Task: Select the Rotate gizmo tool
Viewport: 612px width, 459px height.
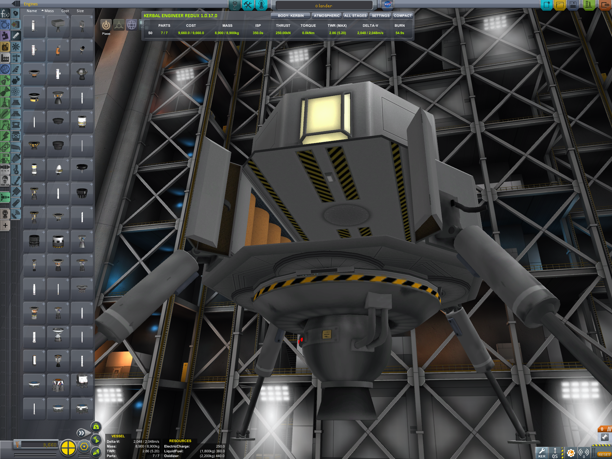Action: (132, 25)
